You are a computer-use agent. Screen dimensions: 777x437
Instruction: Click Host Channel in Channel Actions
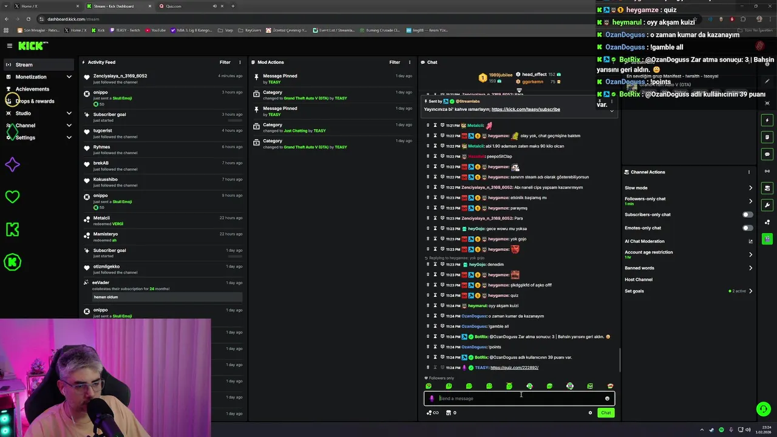[x=639, y=279]
